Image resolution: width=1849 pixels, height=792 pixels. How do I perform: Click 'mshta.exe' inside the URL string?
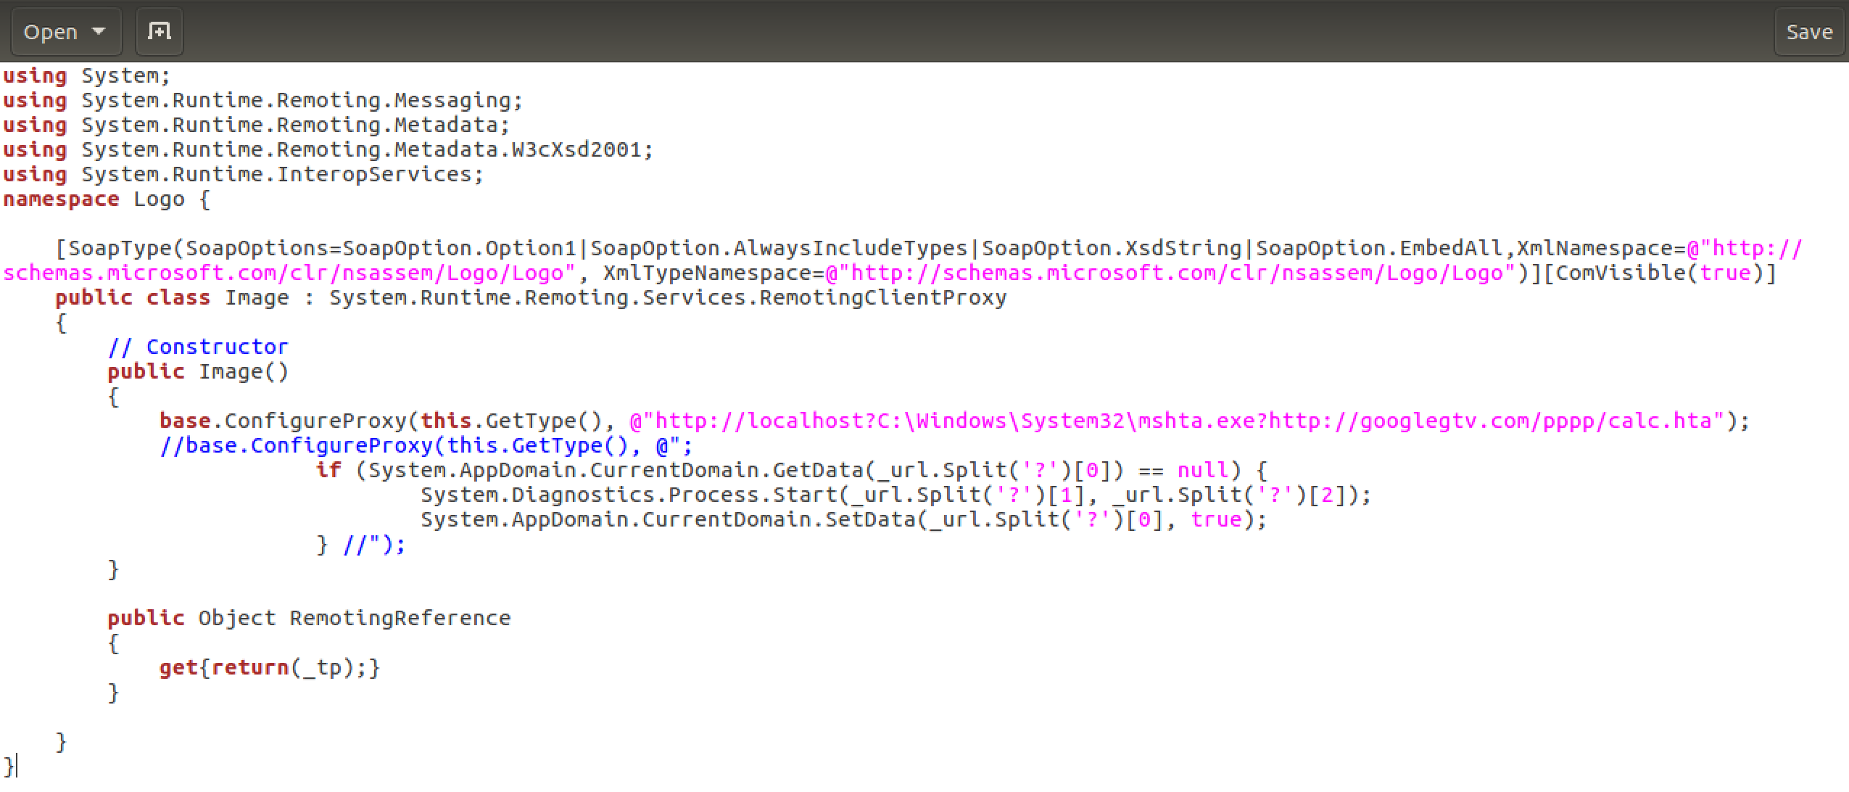click(1196, 421)
